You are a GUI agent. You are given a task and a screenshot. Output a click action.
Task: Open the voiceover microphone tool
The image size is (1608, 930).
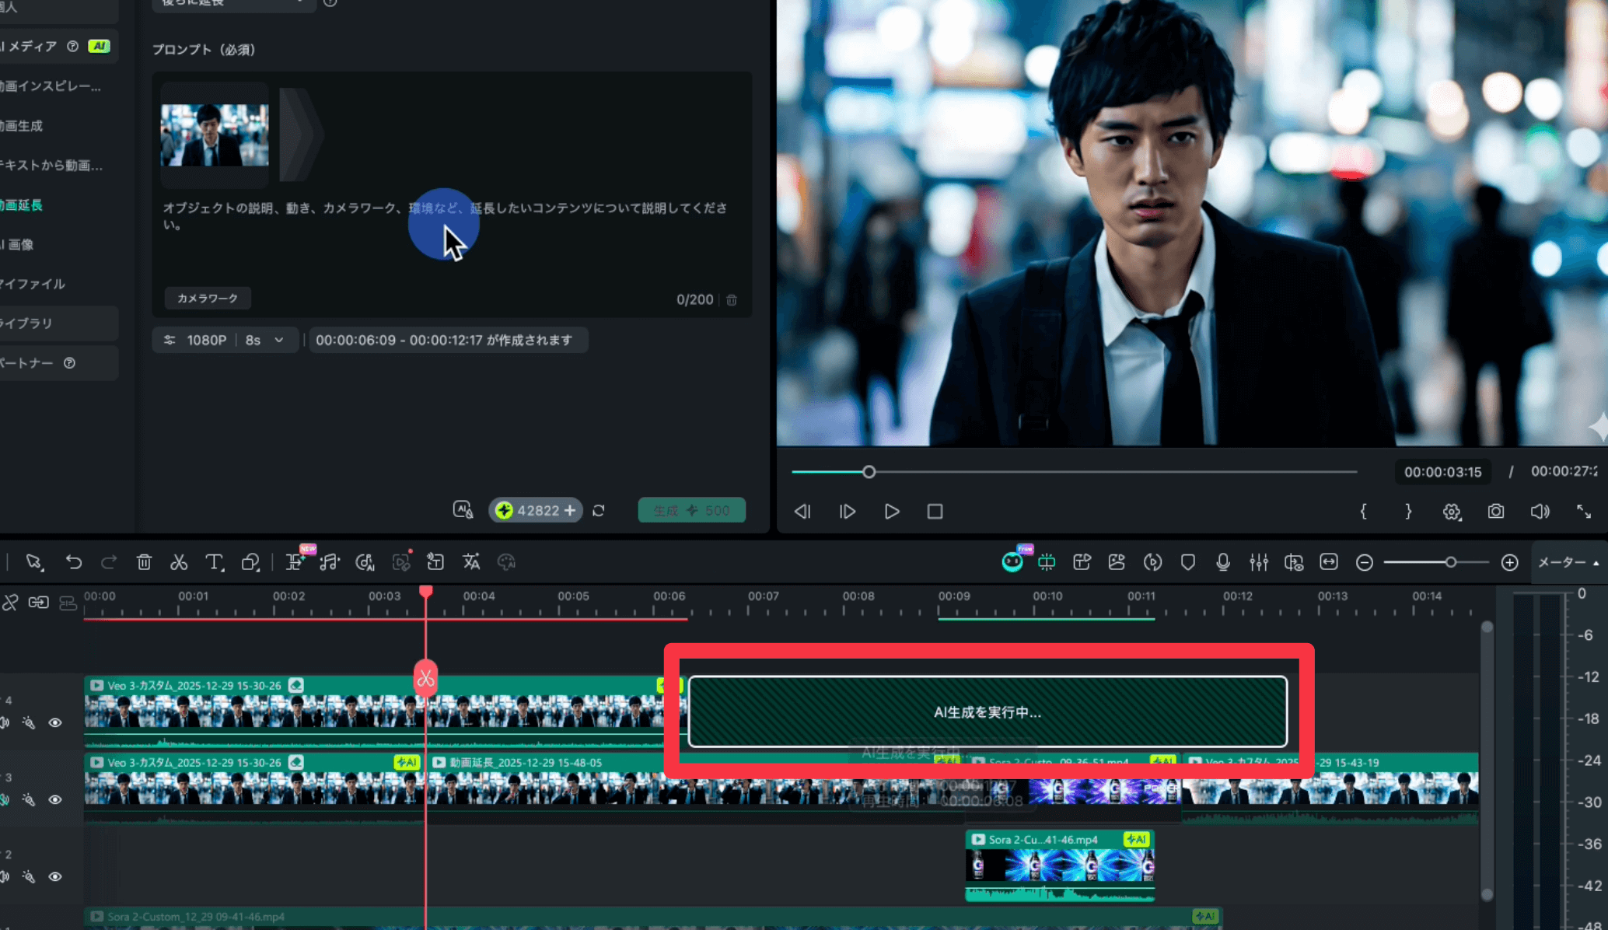[x=1223, y=561]
